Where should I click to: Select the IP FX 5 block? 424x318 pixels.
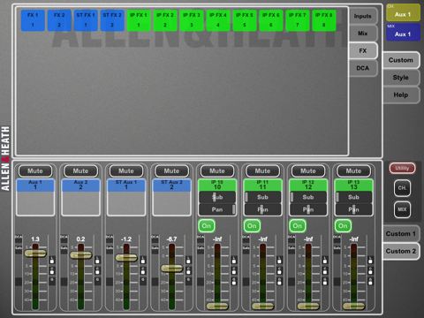pyautogui.click(x=245, y=20)
